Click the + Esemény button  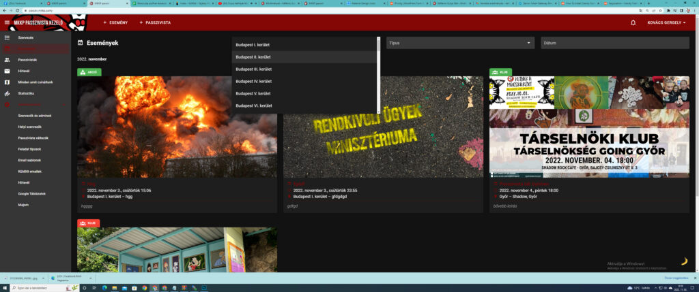[115, 23]
